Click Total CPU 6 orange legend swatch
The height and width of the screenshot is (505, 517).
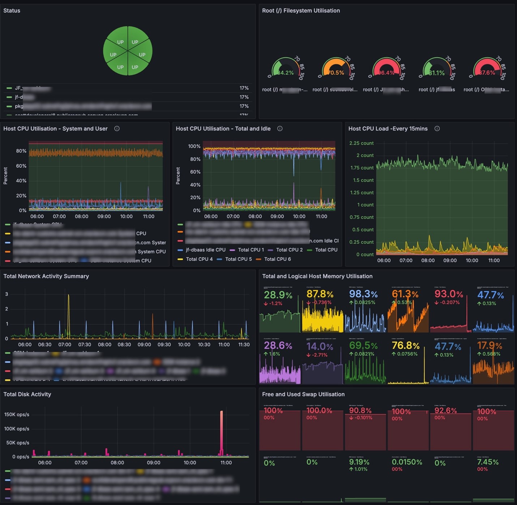[x=258, y=259]
